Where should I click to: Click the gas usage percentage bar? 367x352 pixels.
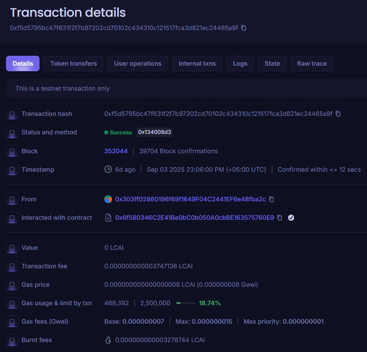[x=185, y=303]
